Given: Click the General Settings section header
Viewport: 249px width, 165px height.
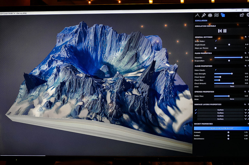Looking at the screenshot, I should [x=204, y=37].
